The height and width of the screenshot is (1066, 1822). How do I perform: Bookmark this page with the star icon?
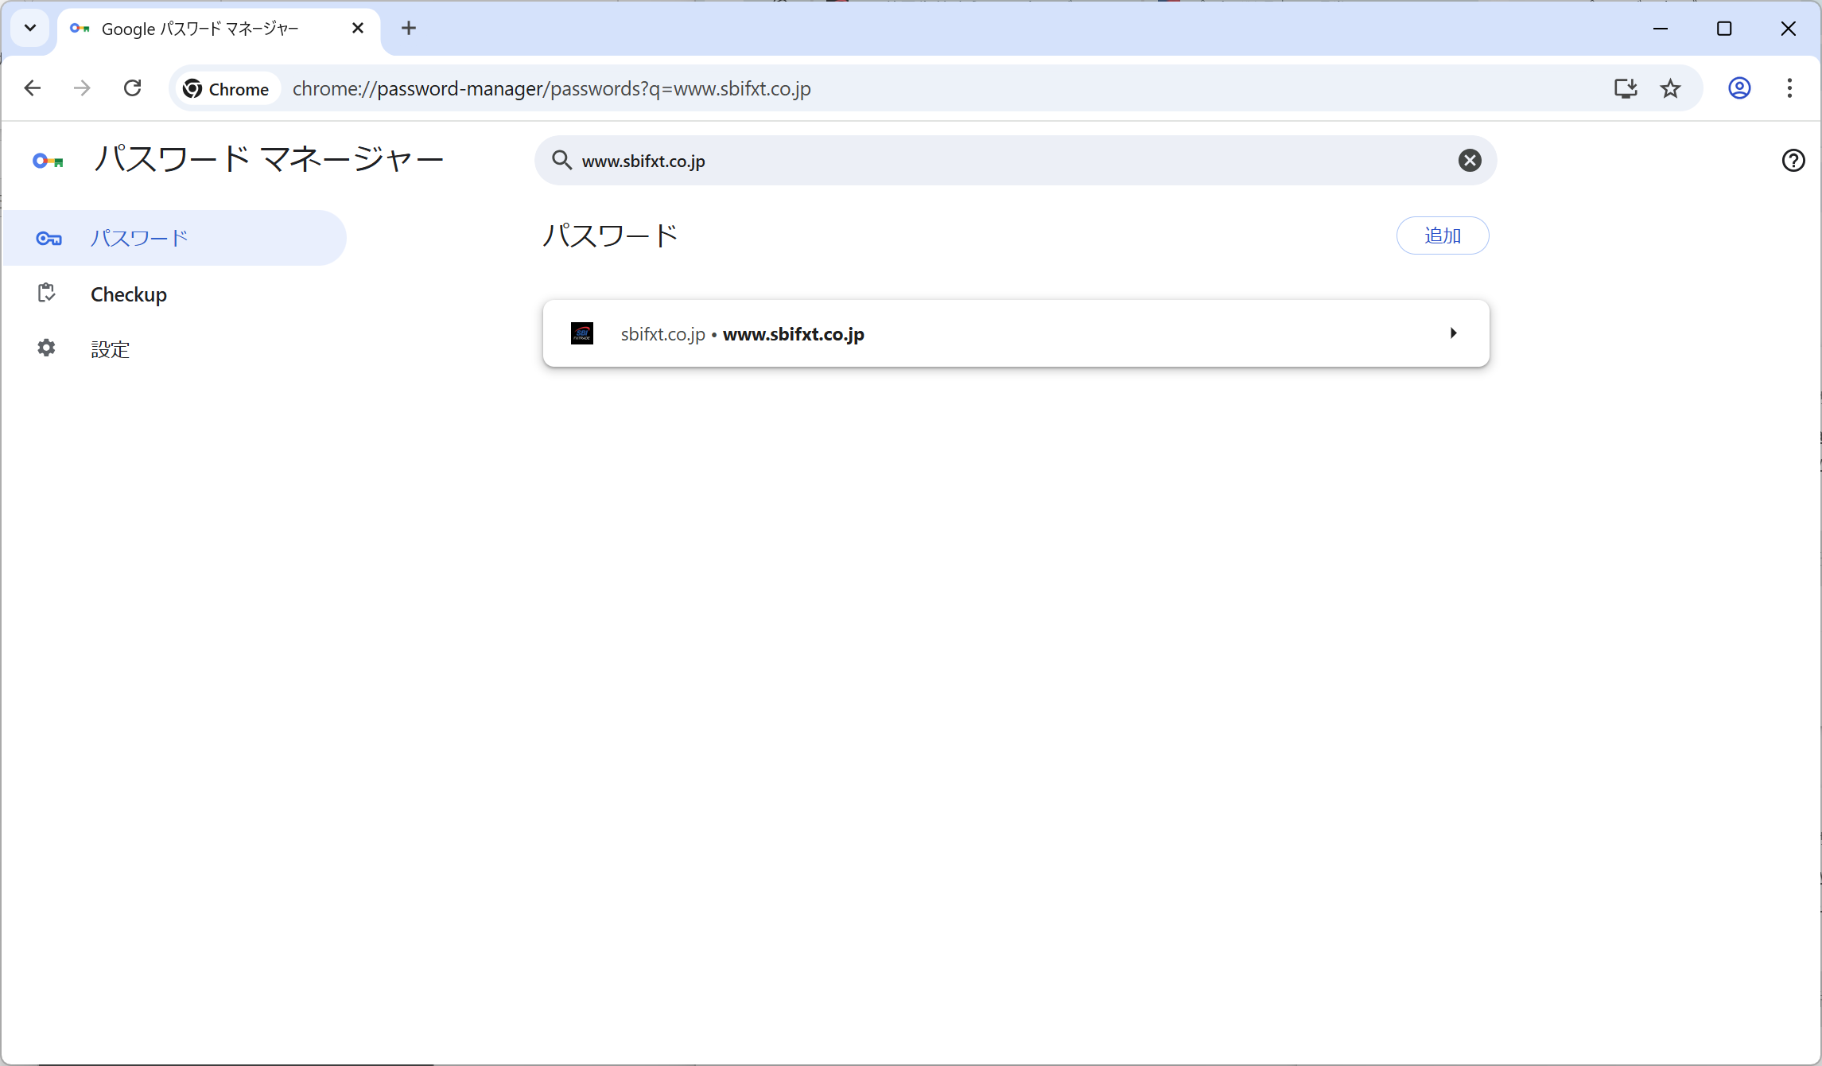[1671, 88]
